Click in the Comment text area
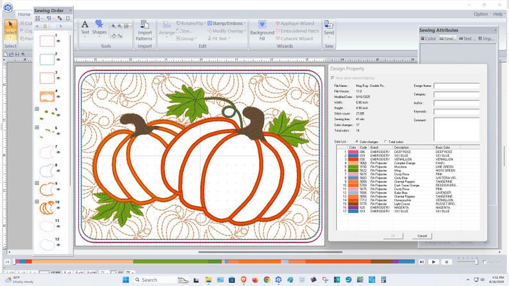This screenshot has width=509, height=286. point(456,129)
